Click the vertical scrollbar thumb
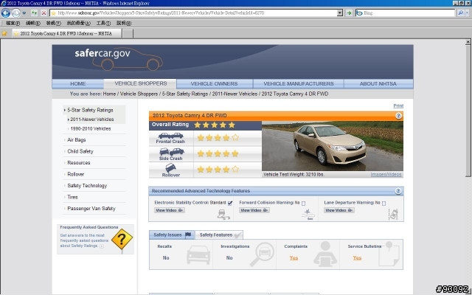This screenshot has height=295, width=472. pyautogui.click(x=468, y=111)
